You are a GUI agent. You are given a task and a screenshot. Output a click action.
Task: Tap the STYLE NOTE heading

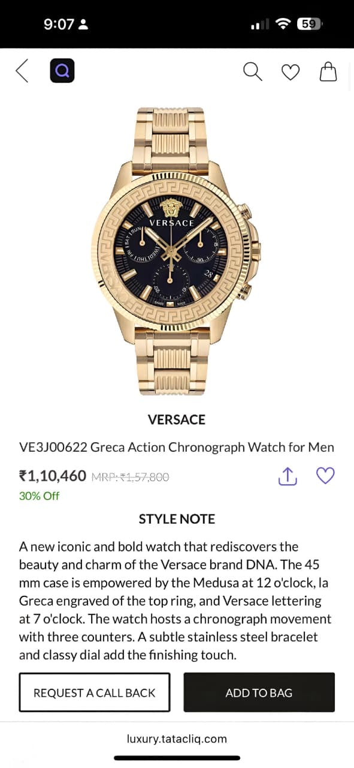[176, 518]
